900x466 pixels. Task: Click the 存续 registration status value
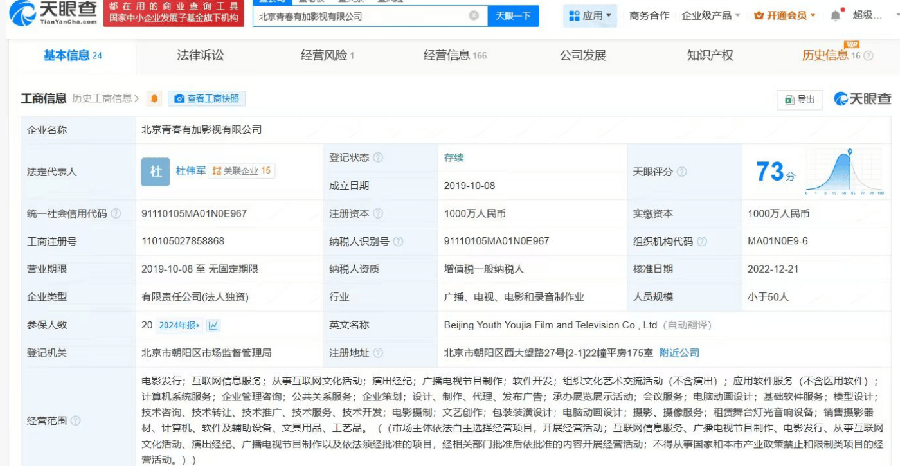pyautogui.click(x=454, y=157)
